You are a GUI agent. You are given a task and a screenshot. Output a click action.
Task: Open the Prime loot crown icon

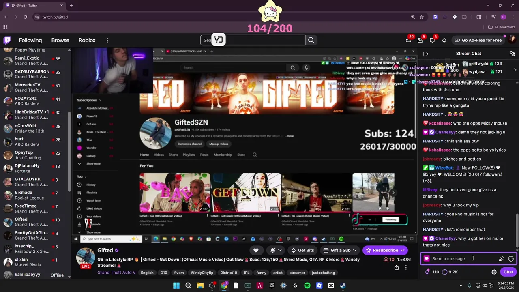(408, 40)
